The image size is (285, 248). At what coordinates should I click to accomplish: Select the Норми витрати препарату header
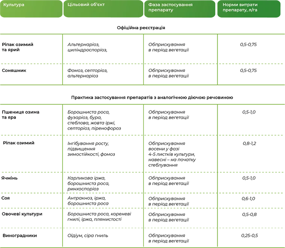coord(249,9)
